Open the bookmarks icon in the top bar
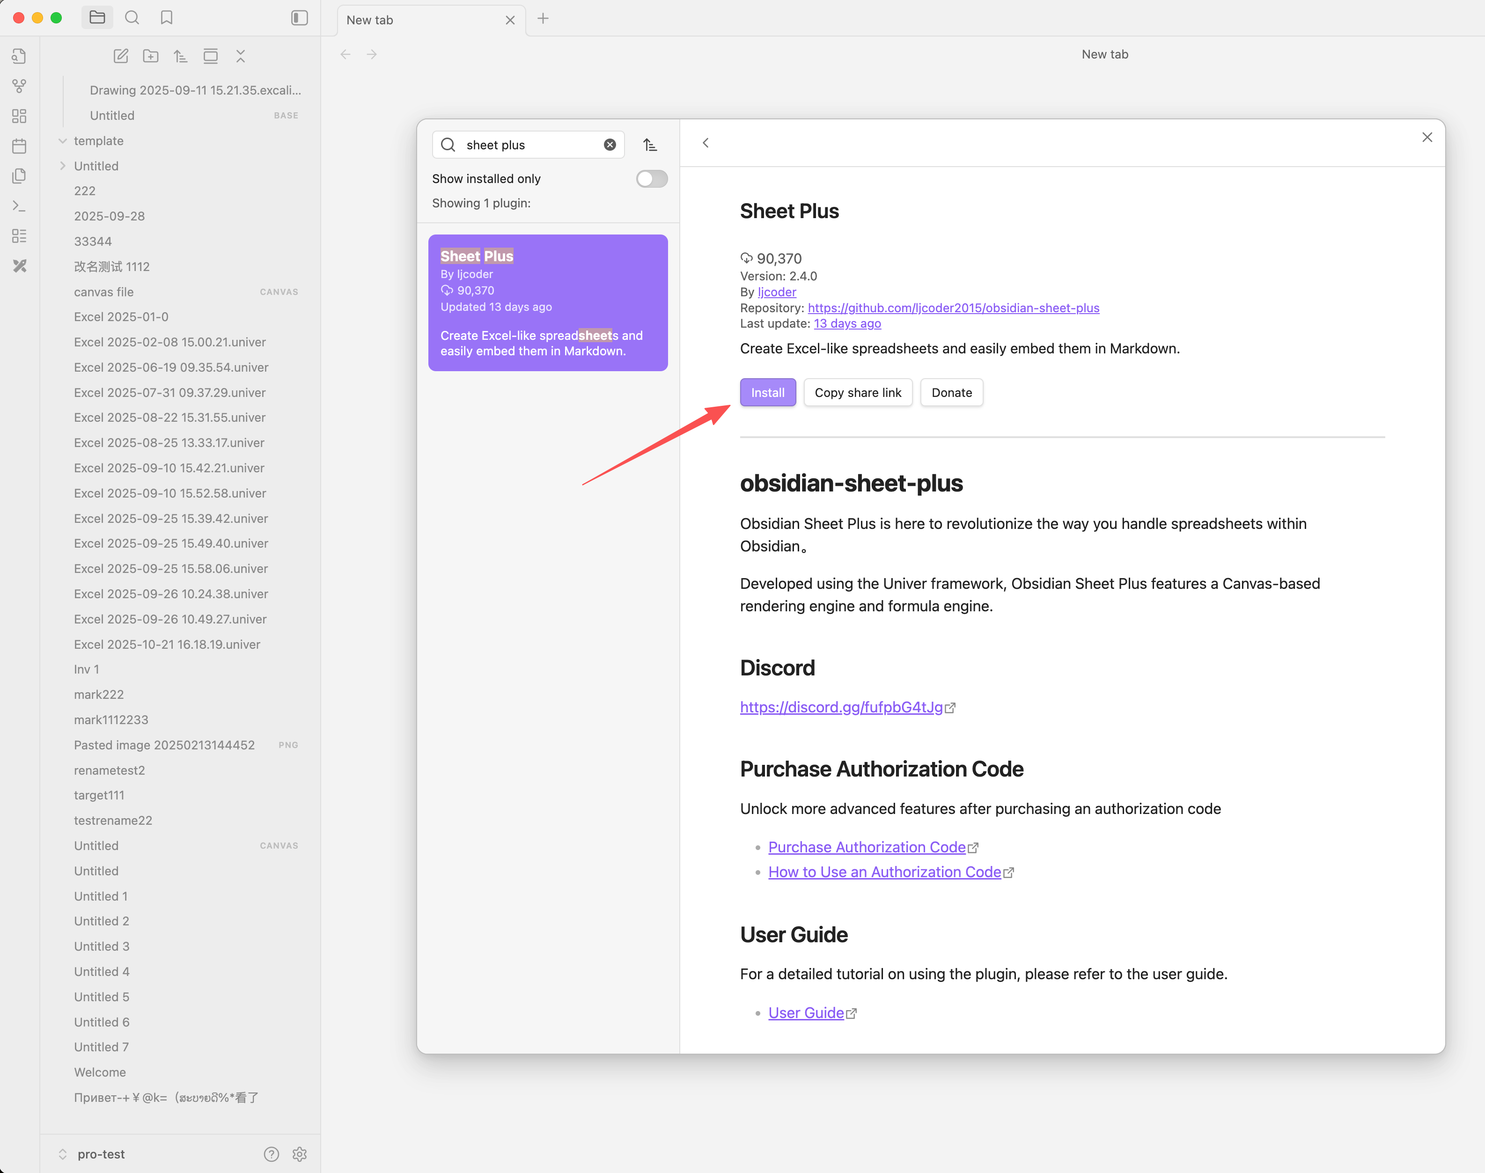 tap(166, 18)
